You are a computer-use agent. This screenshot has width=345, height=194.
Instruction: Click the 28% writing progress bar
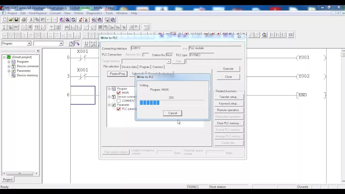(x=172, y=102)
